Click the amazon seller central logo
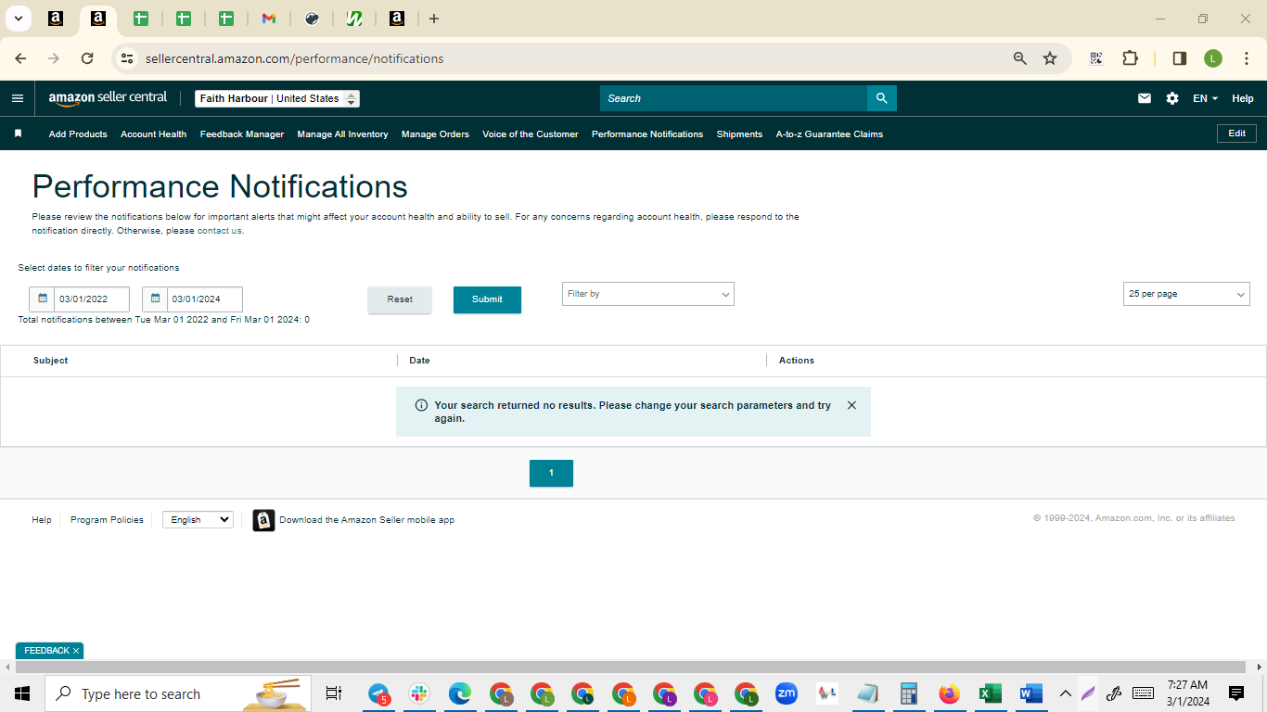 108,98
